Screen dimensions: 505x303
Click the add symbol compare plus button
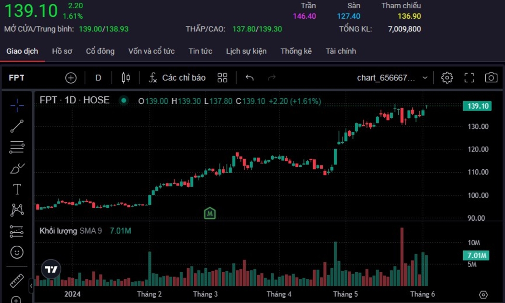coord(71,78)
